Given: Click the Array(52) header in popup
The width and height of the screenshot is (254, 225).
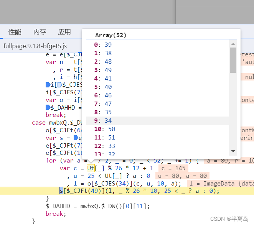Looking at the screenshot, I should 111,35.
